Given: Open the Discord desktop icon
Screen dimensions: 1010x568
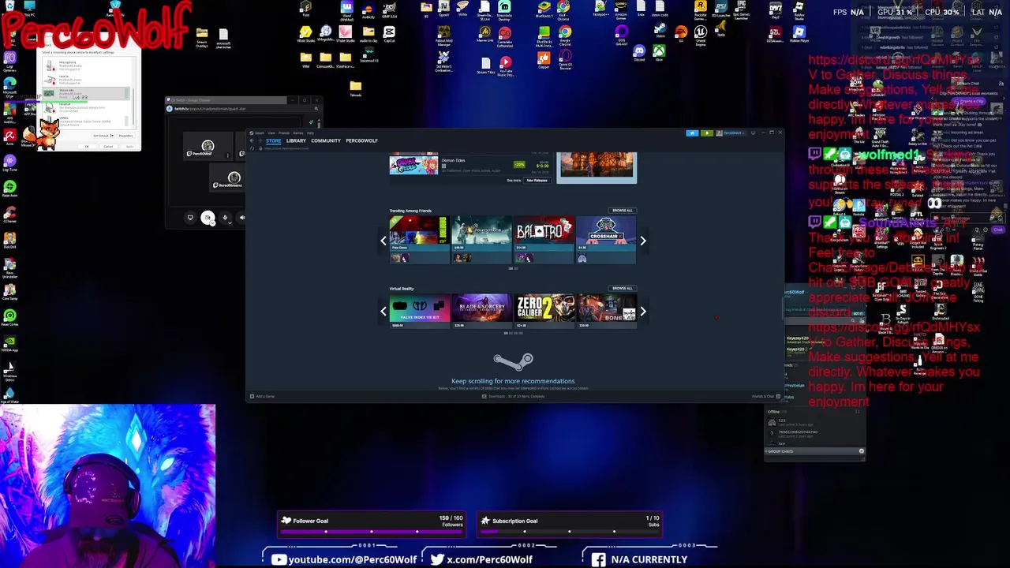Looking at the screenshot, I should (x=639, y=54).
